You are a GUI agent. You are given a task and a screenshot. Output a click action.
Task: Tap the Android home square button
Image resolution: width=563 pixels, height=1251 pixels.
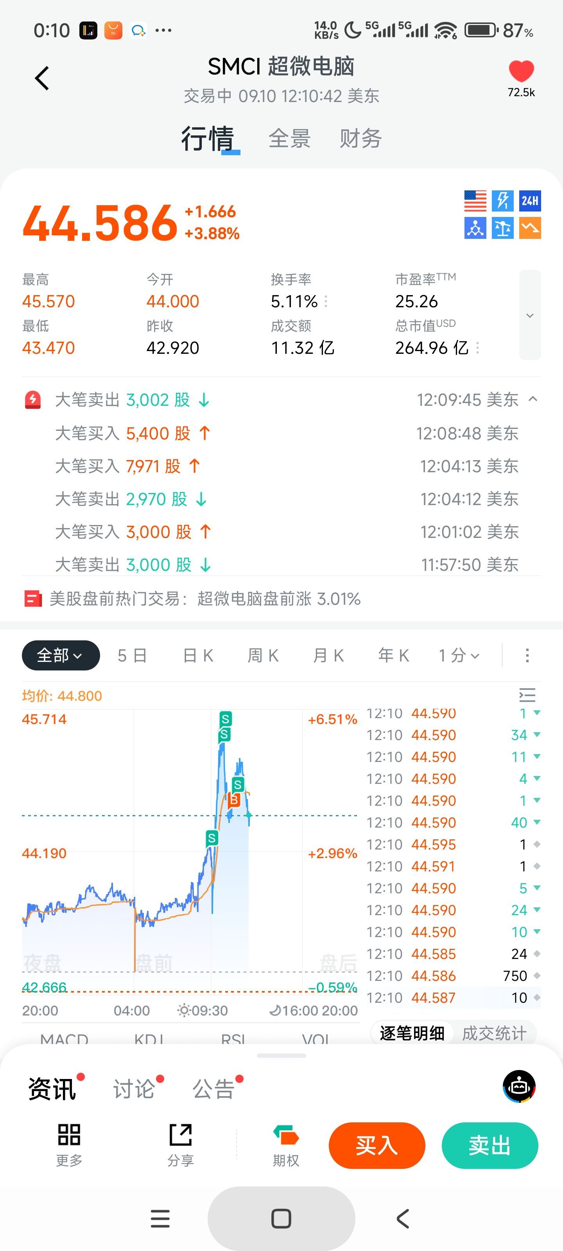coord(281,1219)
